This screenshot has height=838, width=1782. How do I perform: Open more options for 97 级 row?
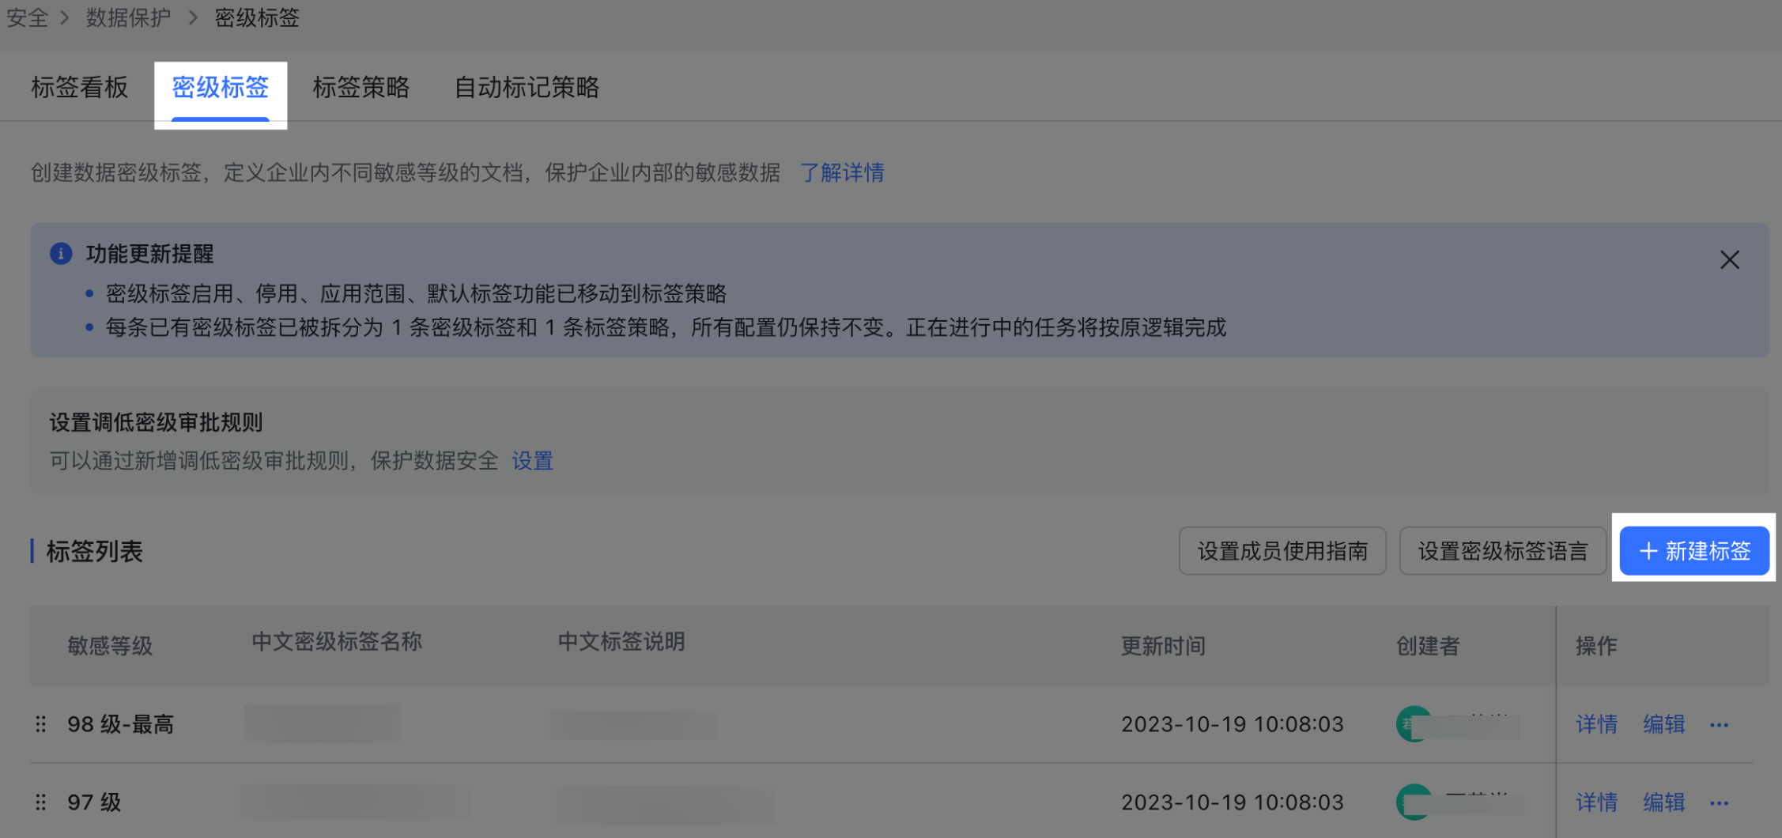pos(1719,803)
